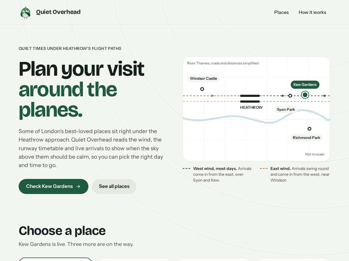Click the Check Kew Gardens button
Image resolution: width=349 pixels, height=261 pixels.
pos(54,186)
